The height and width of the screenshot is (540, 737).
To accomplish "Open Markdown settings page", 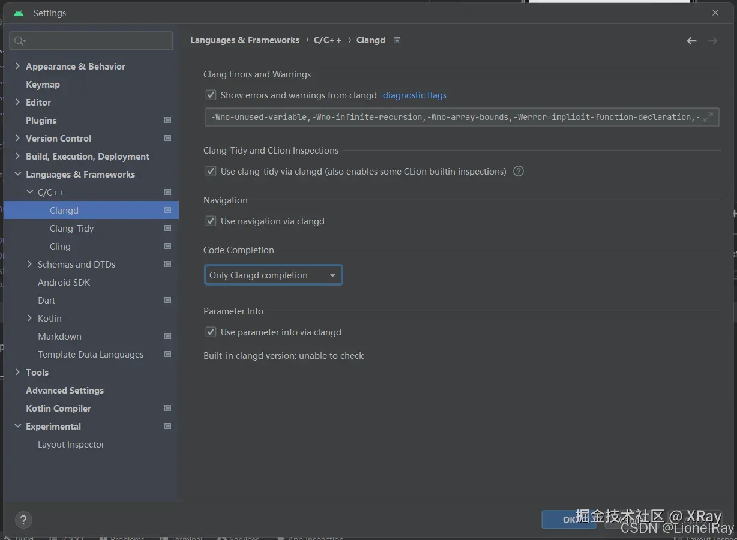I will pos(59,336).
